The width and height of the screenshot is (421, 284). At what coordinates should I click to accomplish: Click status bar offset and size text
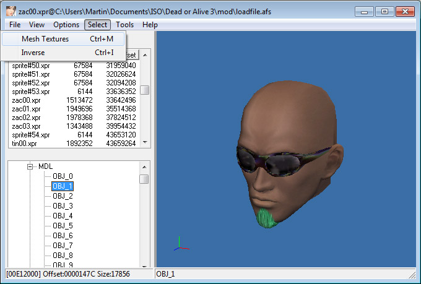tap(68, 274)
